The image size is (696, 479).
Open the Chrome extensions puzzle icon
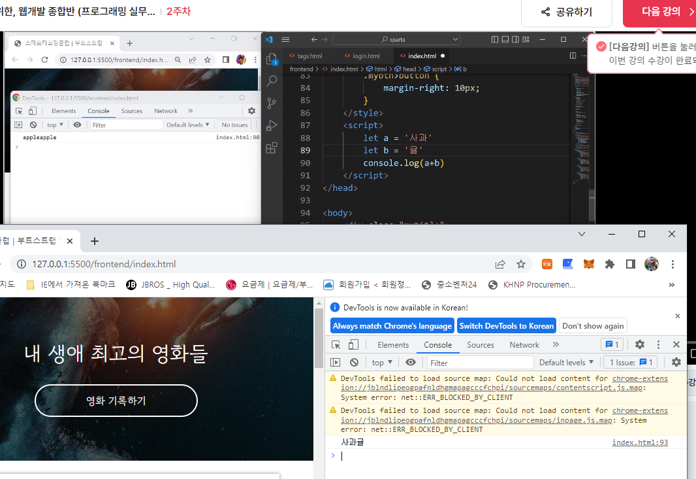[x=609, y=264]
